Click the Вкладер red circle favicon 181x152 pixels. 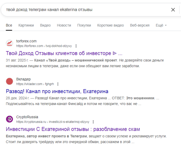point(9,81)
